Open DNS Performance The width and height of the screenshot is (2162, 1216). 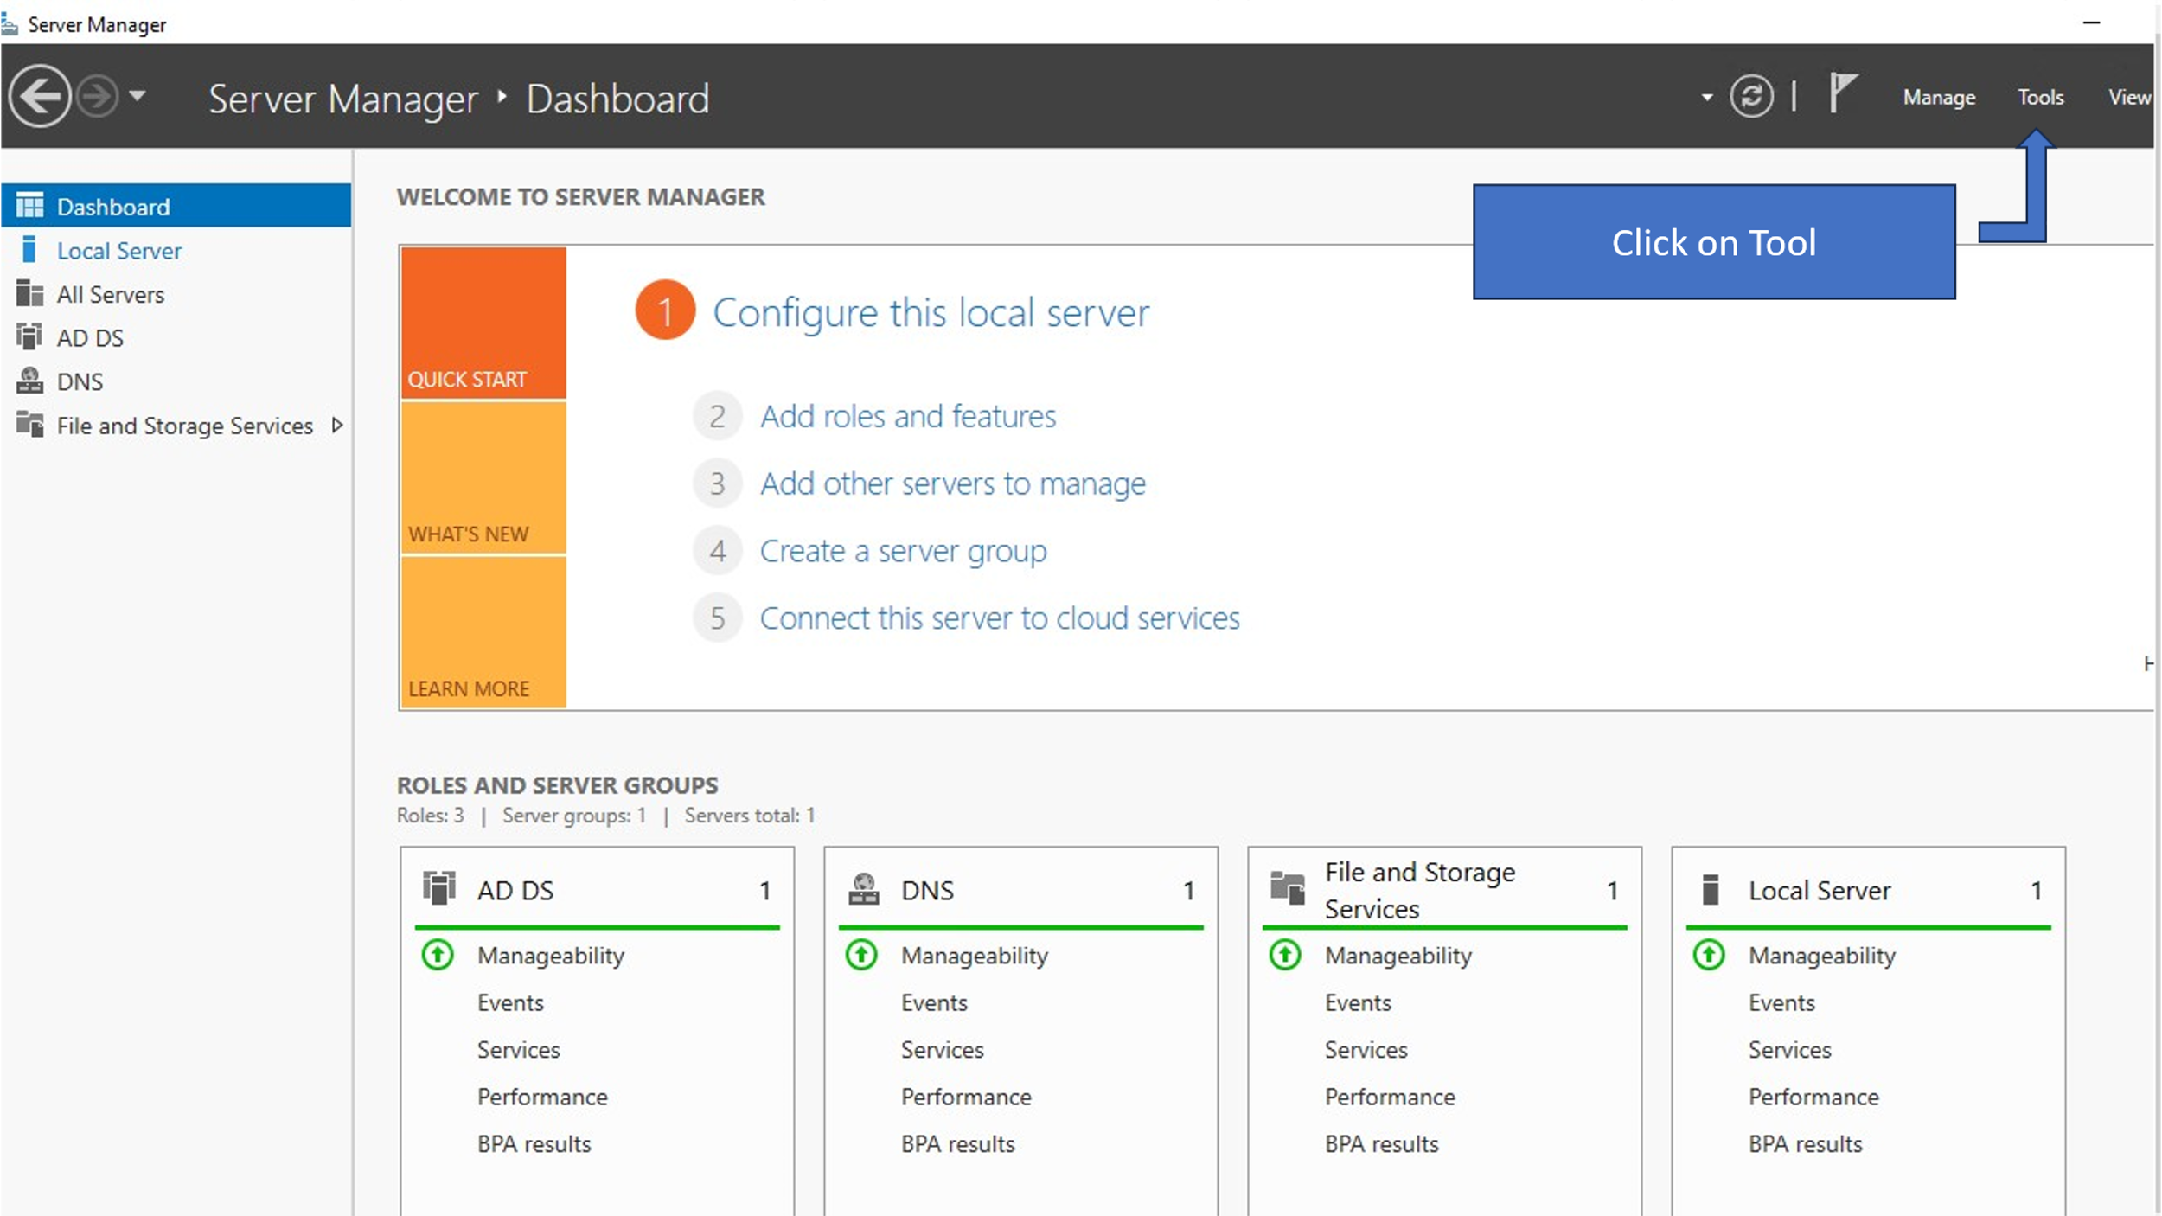click(x=966, y=1098)
